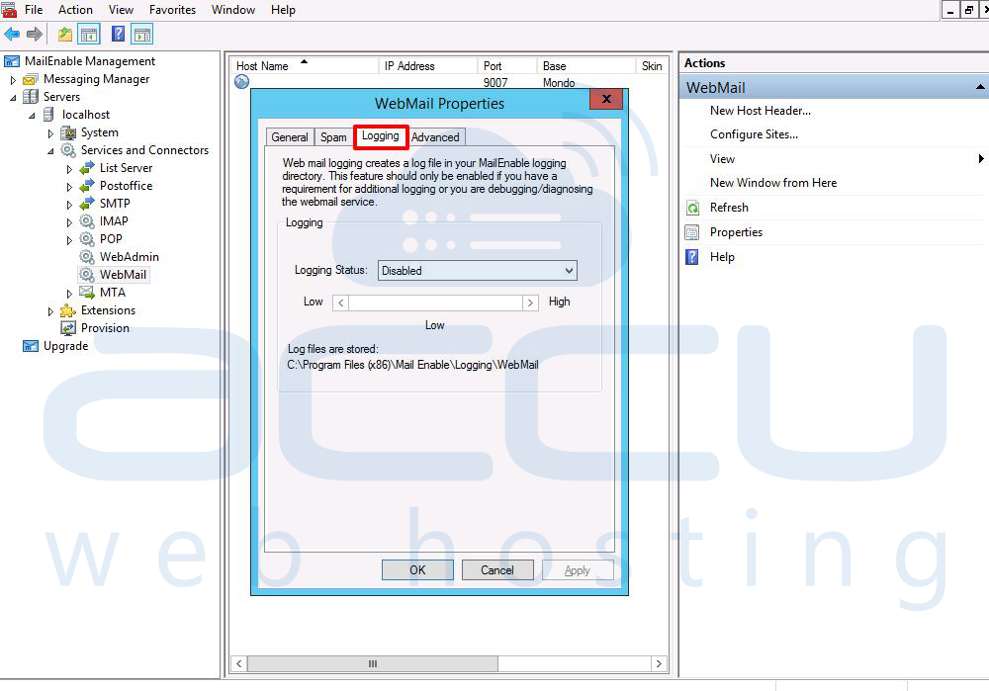Toggle the Show/Hide Console Tree toolbar icon

click(89, 34)
